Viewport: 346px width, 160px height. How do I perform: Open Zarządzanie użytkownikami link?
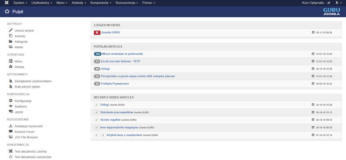coord(33,81)
